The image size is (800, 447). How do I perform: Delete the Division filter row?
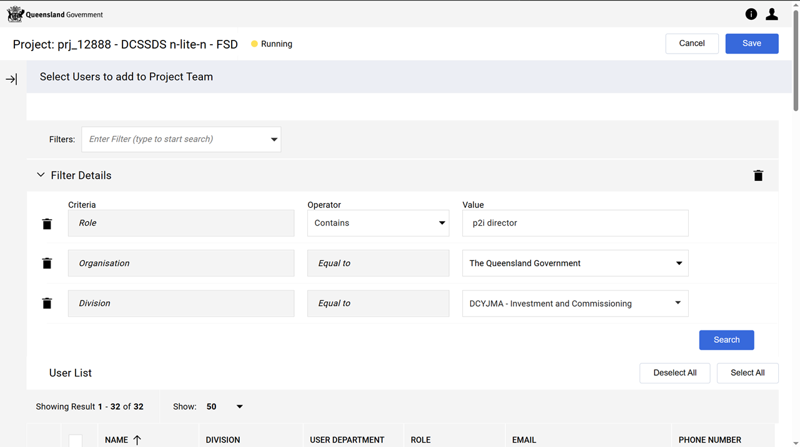click(x=47, y=304)
